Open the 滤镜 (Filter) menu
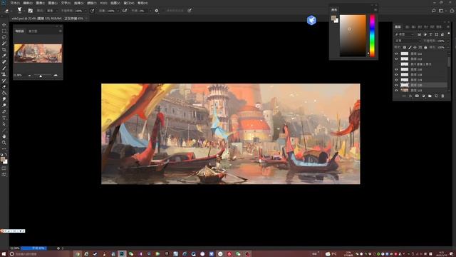 coord(91,3)
